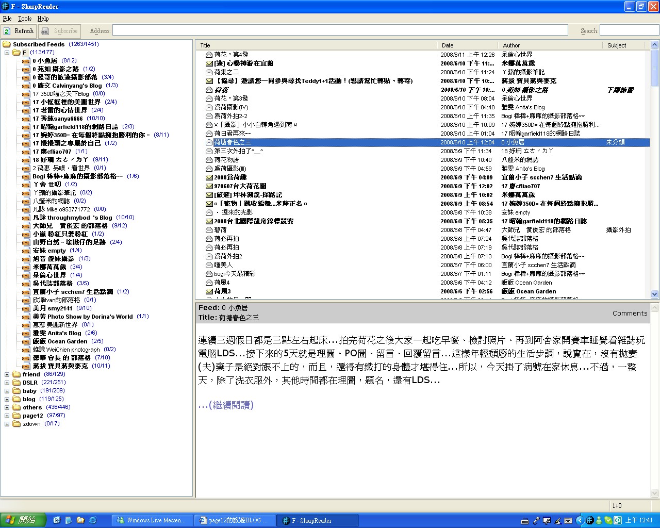Follow the …(繼續閱讀) continue reading link

click(x=226, y=405)
